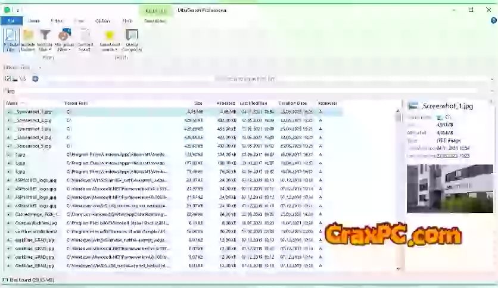Select the _Screenshot_1.jpg row
This screenshot has width=498, height=288.
point(173,112)
